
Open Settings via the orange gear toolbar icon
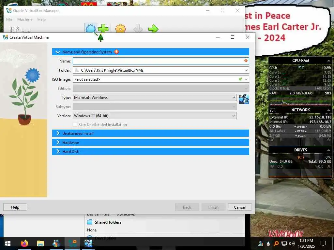click(x=121, y=29)
